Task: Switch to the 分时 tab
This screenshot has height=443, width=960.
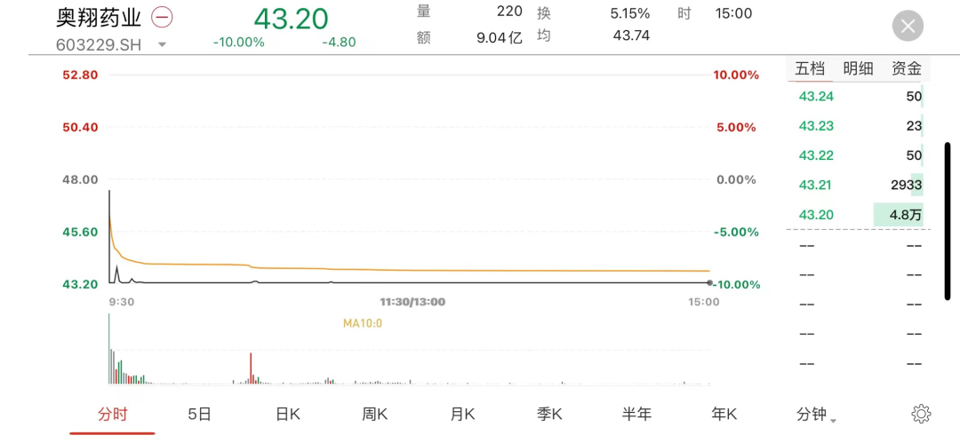Action: 113,414
